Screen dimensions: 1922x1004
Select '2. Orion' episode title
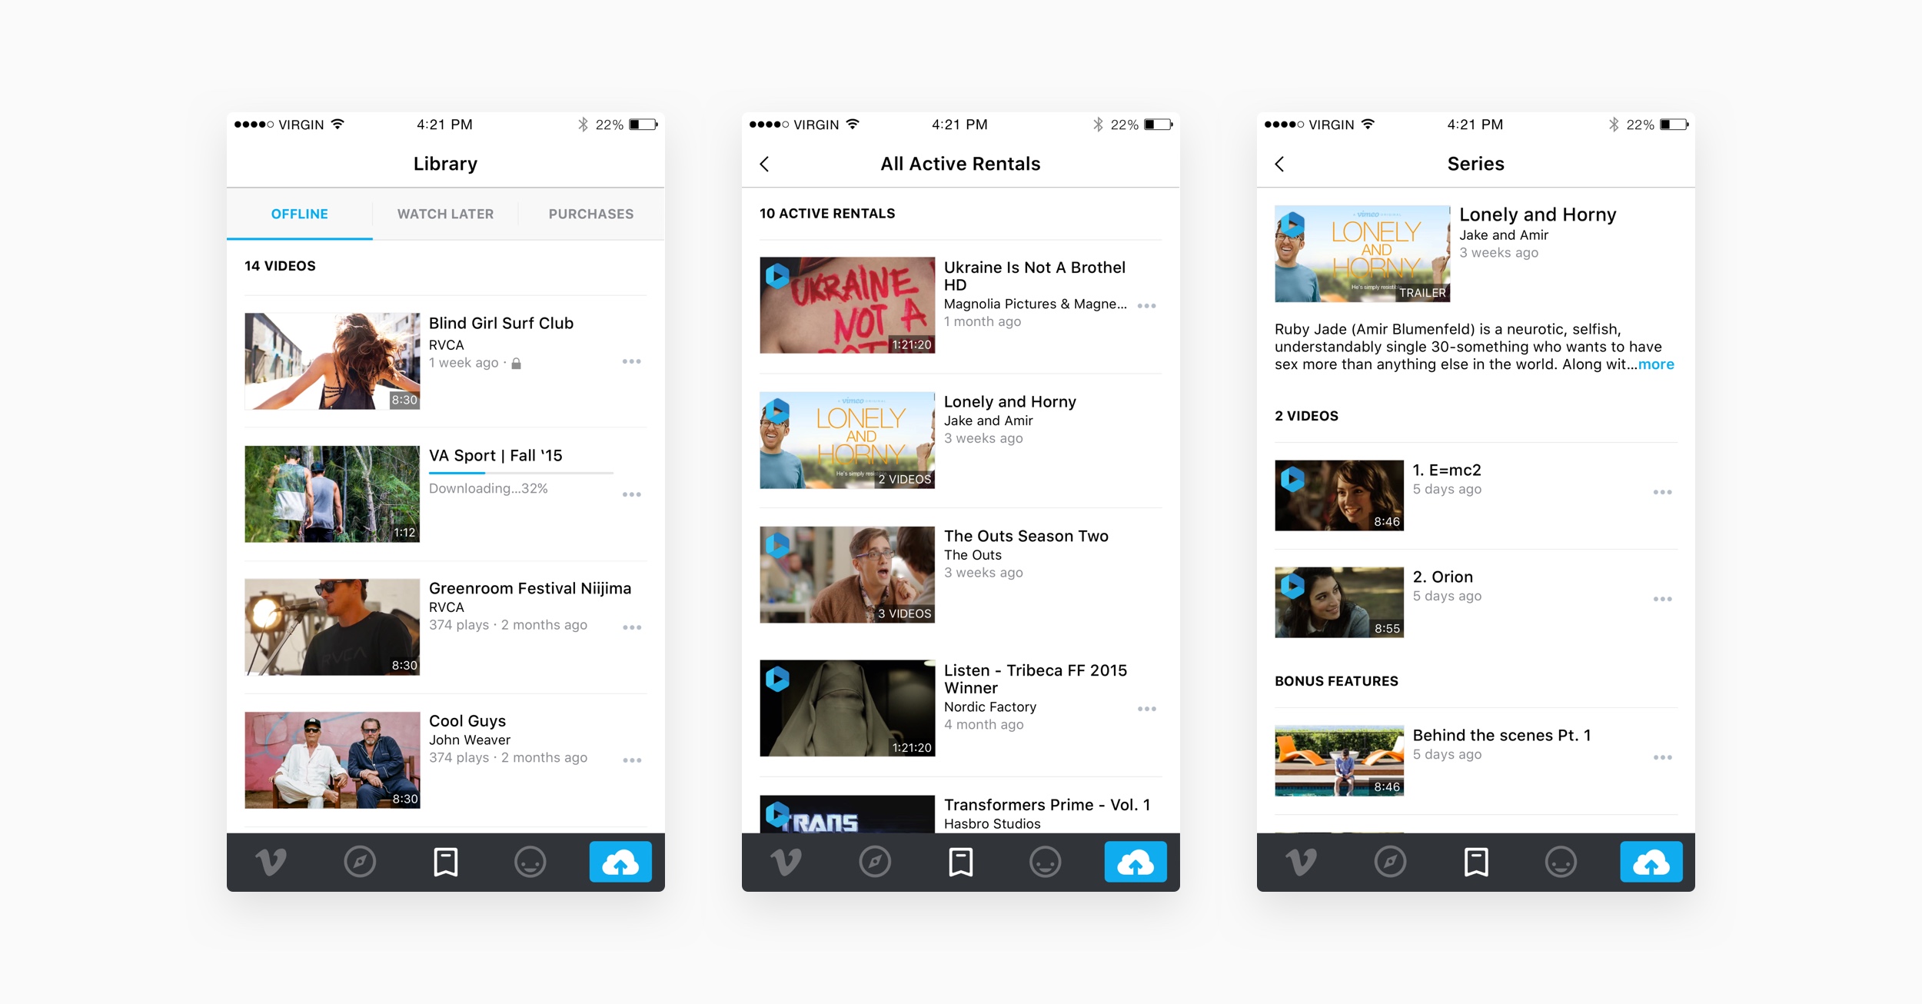coord(1443,577)
